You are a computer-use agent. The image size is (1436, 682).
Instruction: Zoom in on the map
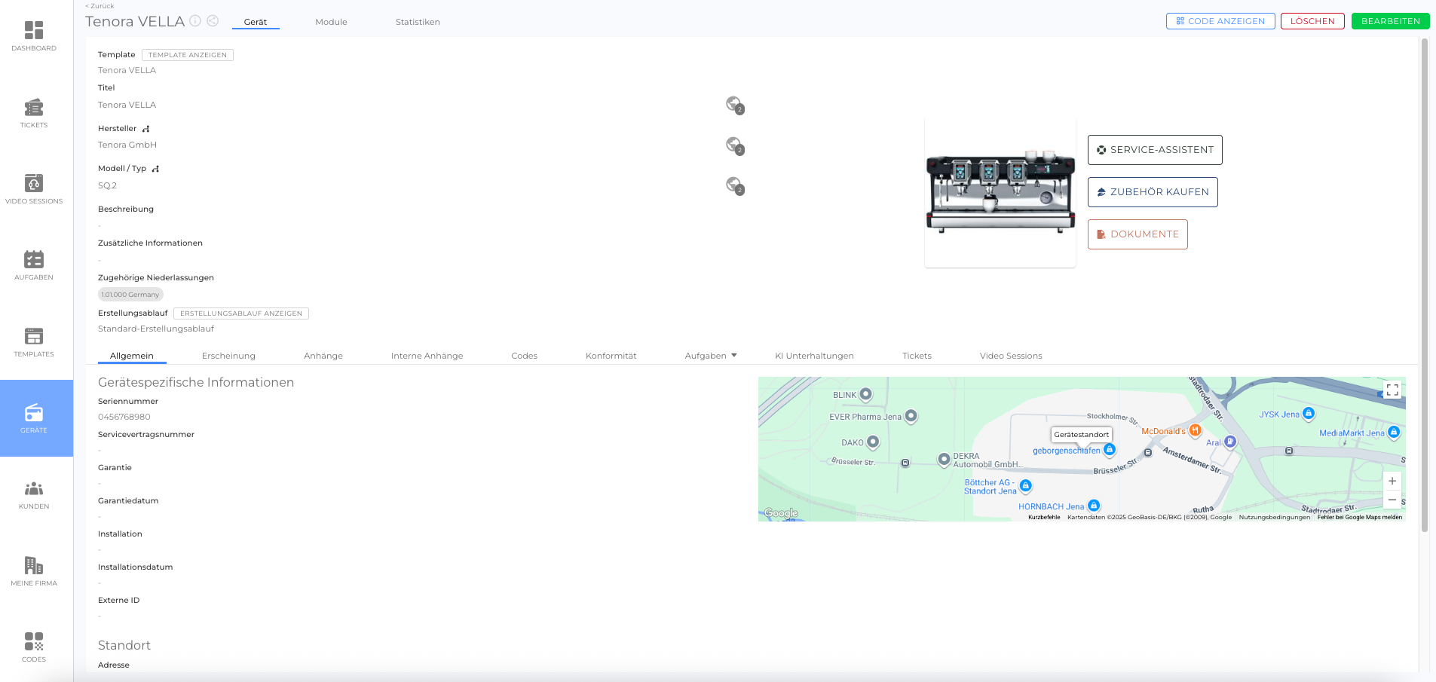coord(1392,481)
